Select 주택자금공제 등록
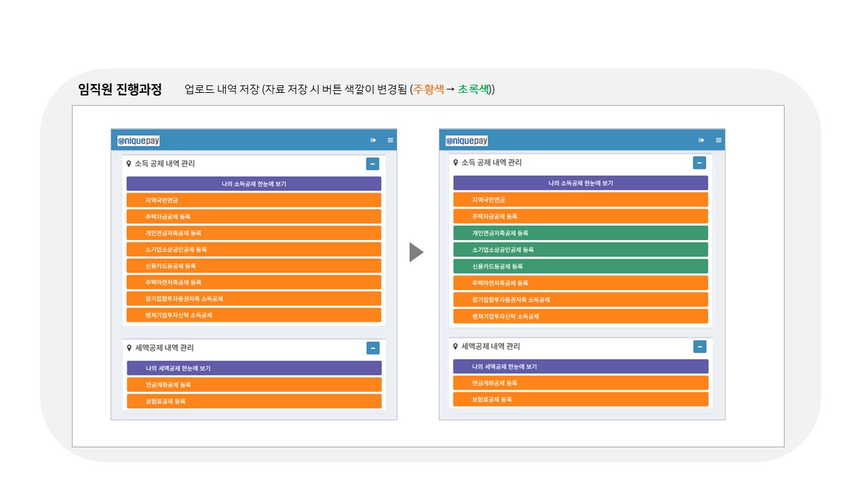868x488 pixels. (x=254, y=216)
